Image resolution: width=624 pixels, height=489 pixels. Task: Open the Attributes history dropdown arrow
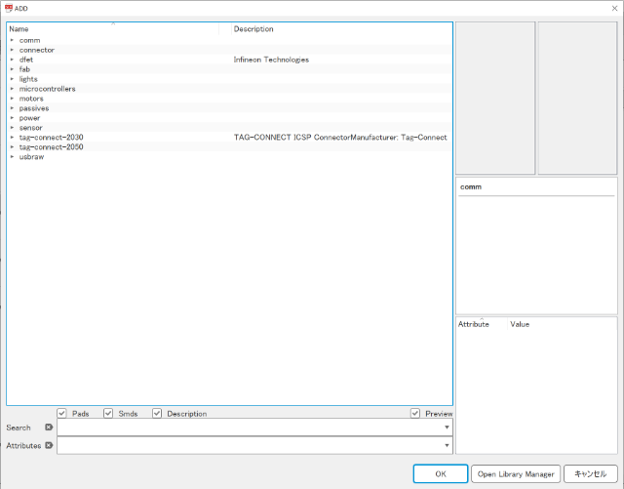click(x=447, y=445)
